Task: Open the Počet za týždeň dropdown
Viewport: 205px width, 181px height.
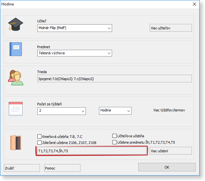Action: [61, 111]
